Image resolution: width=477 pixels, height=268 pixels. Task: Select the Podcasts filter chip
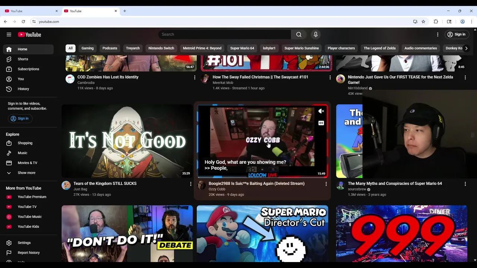(110, 48)
